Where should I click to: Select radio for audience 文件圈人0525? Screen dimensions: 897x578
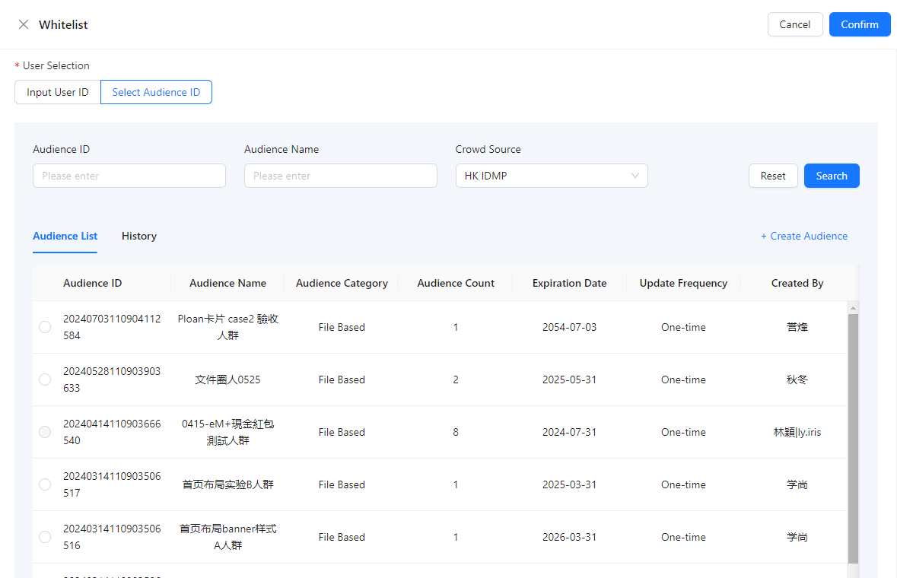(45, 380)
